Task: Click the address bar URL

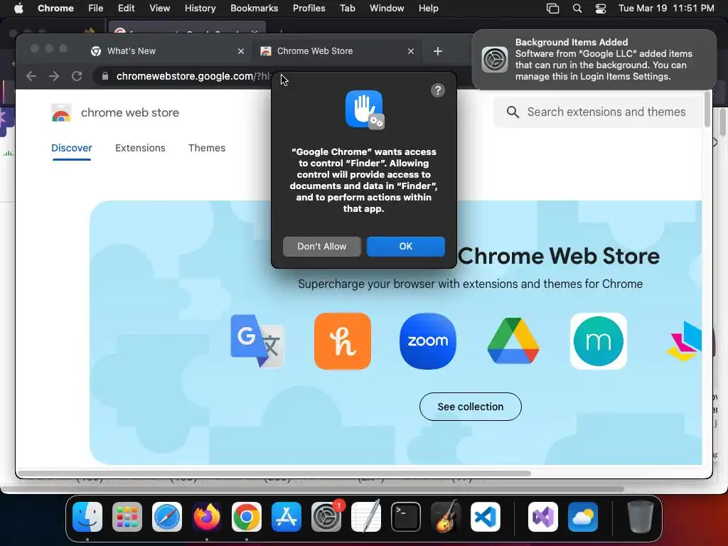Action: click(193, 76)
